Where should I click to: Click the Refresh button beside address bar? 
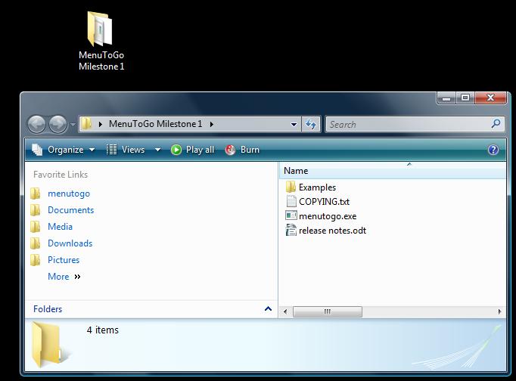click(311, 125)
